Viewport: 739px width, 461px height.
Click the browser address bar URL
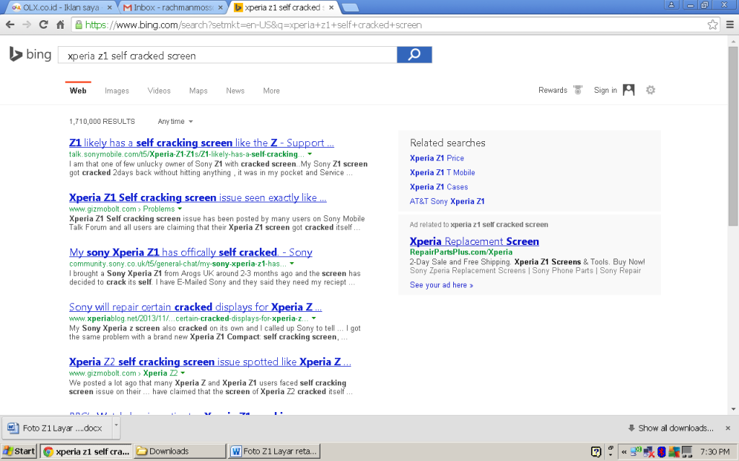(253, 25)
